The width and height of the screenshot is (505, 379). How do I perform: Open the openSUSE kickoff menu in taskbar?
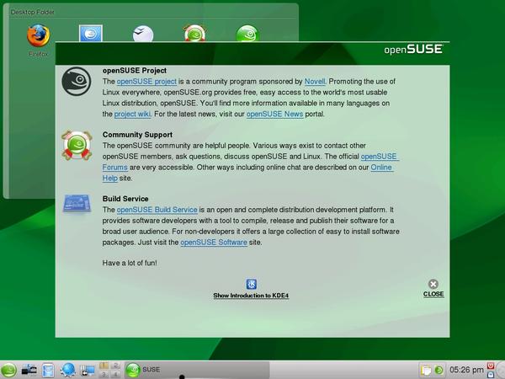pyautogui.click(x=8, y=370)
